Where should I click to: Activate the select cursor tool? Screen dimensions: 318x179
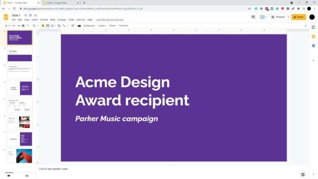coord(43,26)
